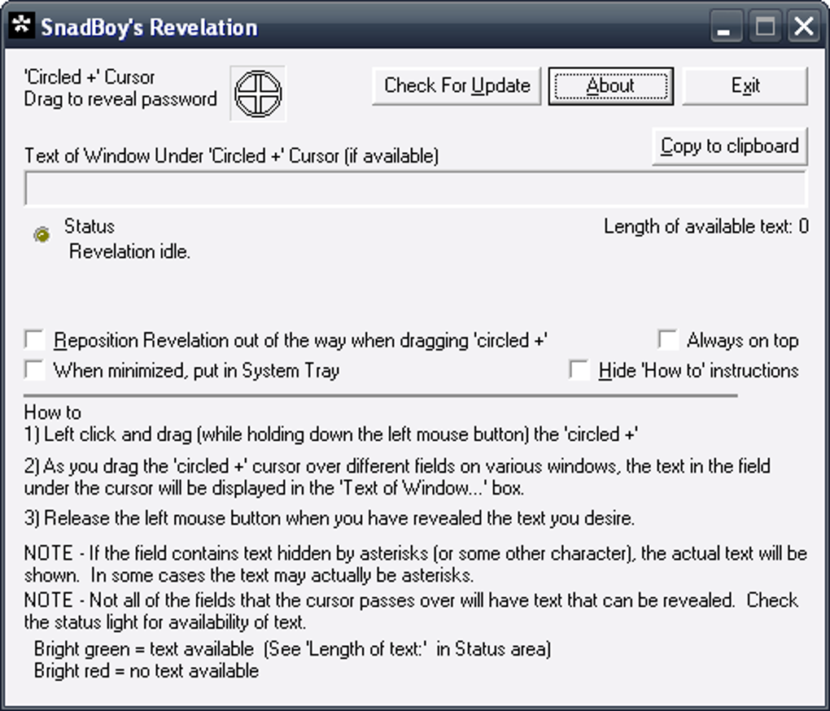Click 'Bright red = no text available' line
The image size is (830, 711).
click(x=146, y=671)
